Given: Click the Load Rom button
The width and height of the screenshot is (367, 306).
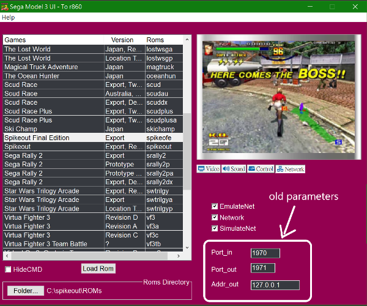Looking at the screenshot, I should click(x=98, y=269).
